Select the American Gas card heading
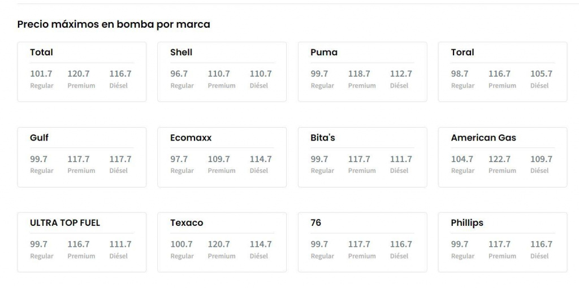This screenshot has width=579, height=288. (483, 138)
